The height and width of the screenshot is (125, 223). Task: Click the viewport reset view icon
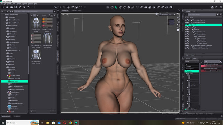pyautogui.click(x=178, y=30)
